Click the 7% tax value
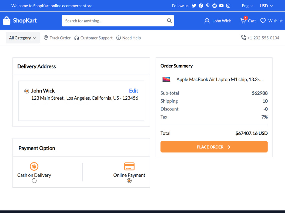Image resolution: width=285 pixels, height=213 pixels. [x=264, y=117]
